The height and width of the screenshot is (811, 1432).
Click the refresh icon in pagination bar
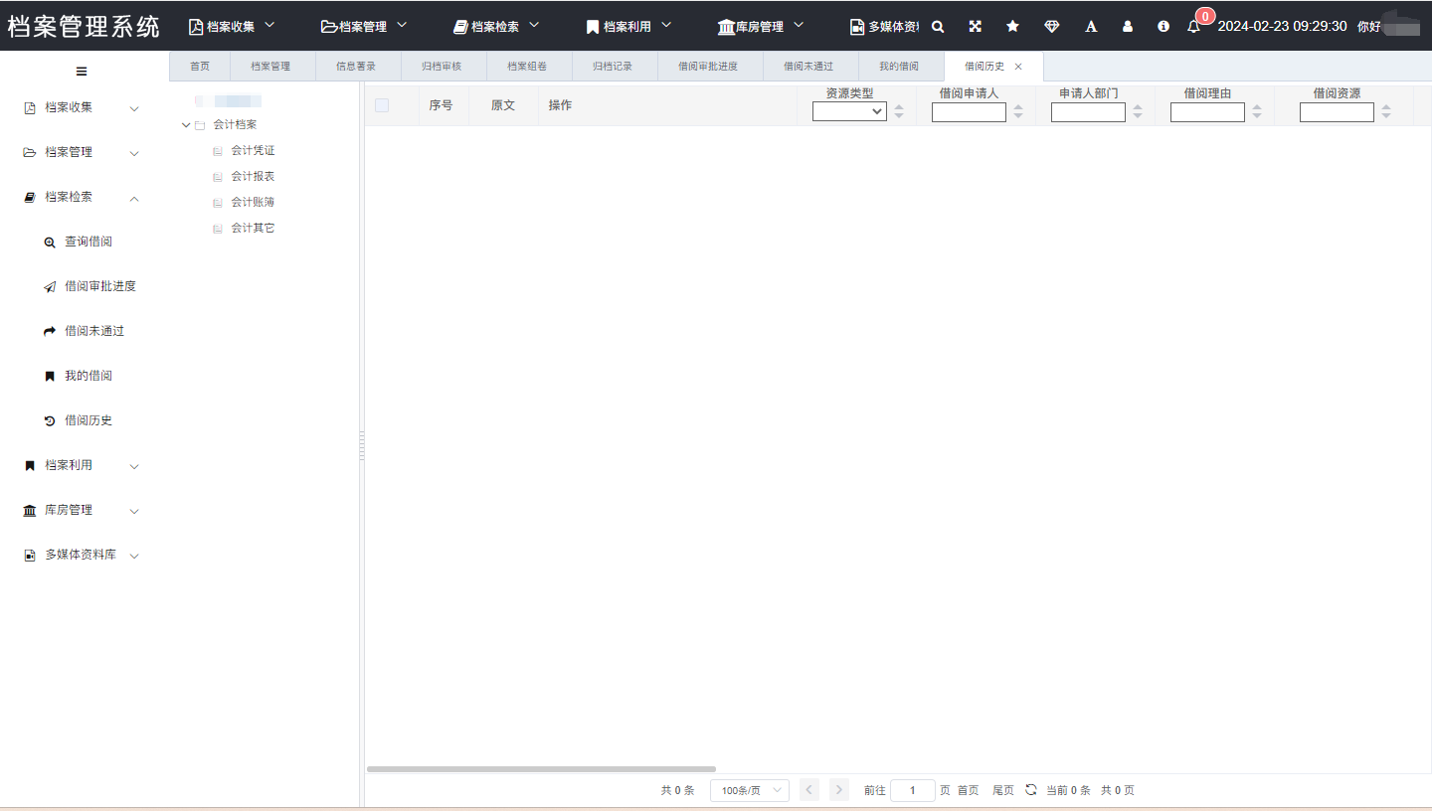click(1031, 790)
